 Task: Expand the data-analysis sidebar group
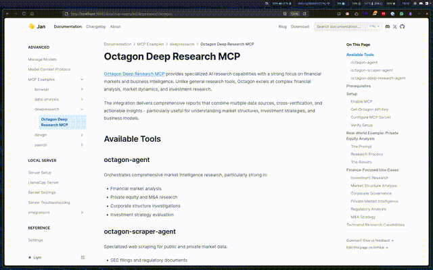(x=82, y=99)
